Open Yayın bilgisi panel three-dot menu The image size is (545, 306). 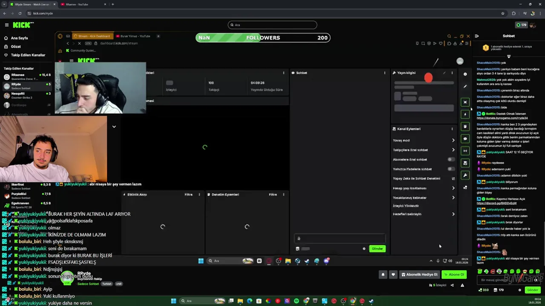tap(452, 73)
